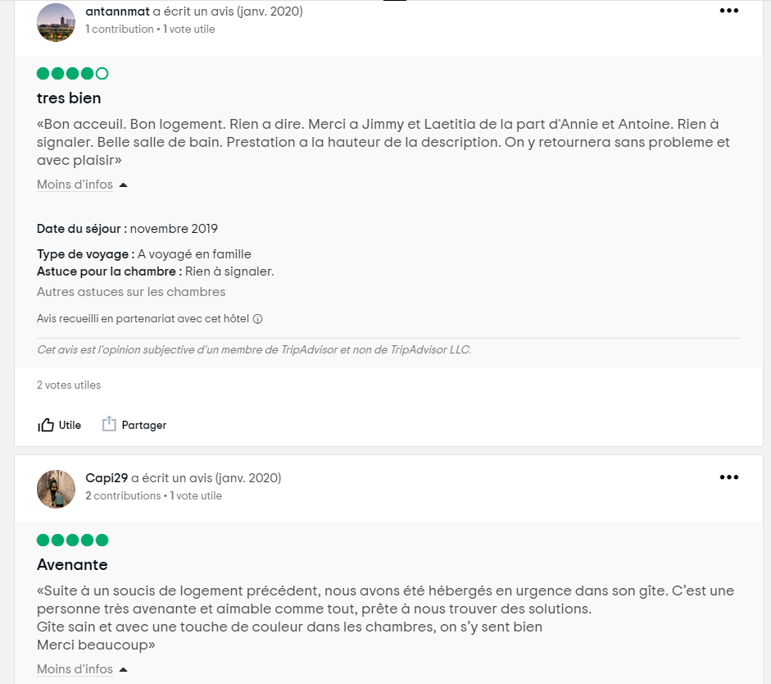This screenshot has width=771, height=684.
Task: Click the Partager share icon
Action: tap(109, 424)
